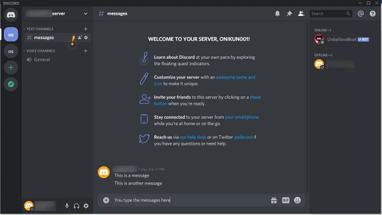Open notification settings via the bell icon
Image resolution: width=382 pixels, height=215 pixels.
278,14
